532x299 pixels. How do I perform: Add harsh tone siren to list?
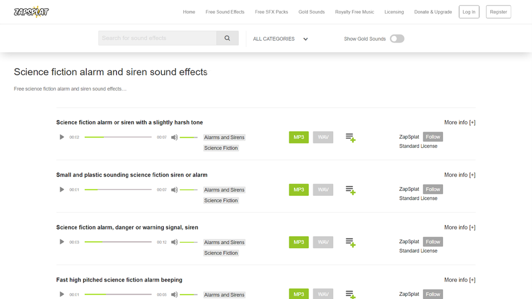point(351,137)
